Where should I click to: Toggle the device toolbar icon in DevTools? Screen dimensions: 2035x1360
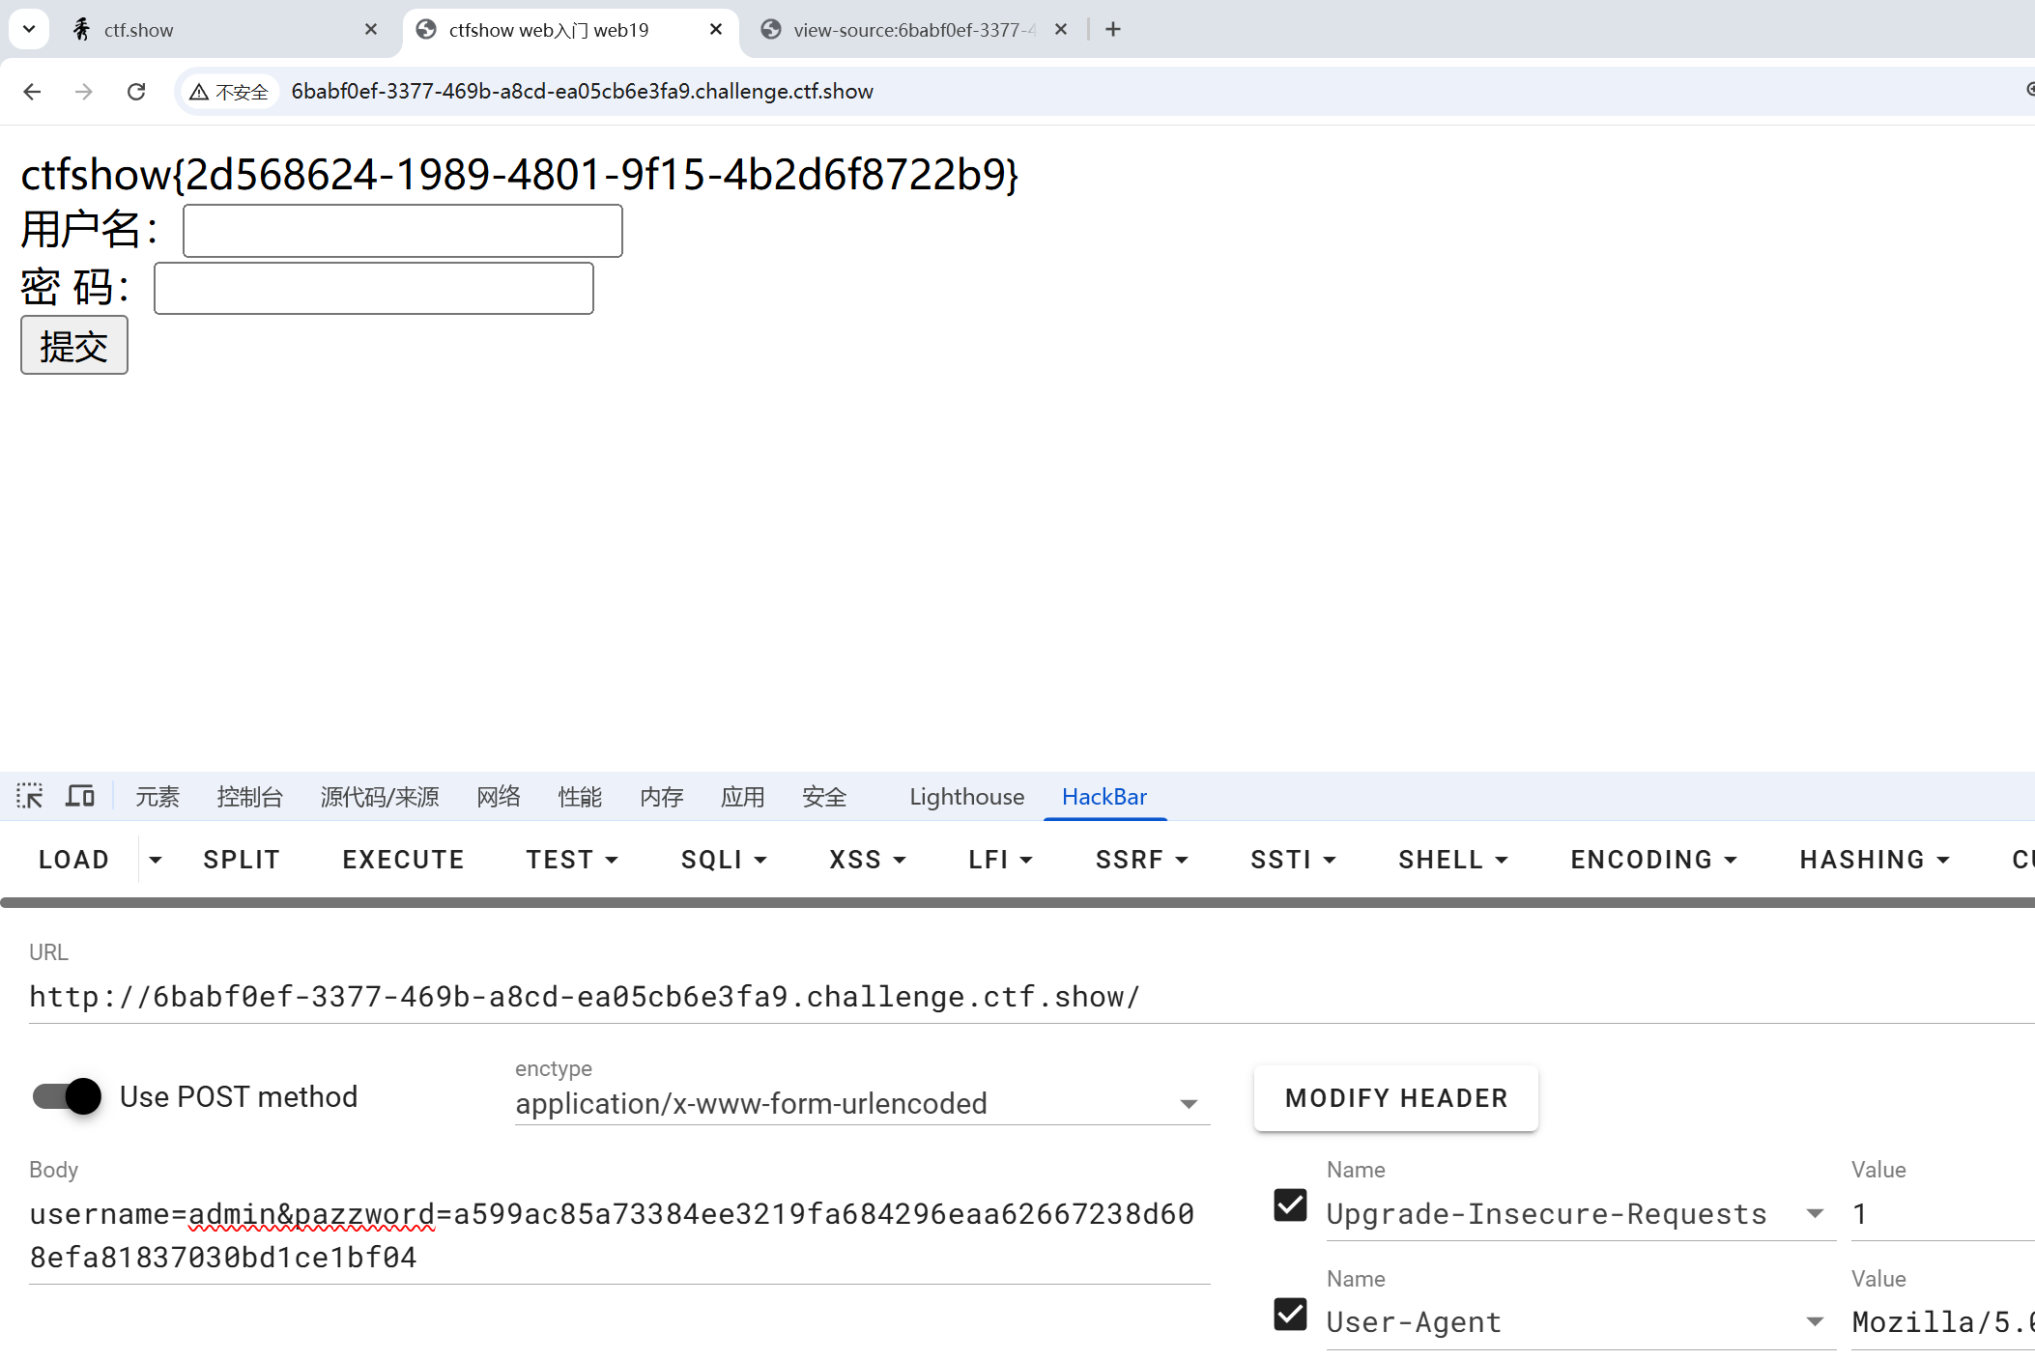point(80,796)
